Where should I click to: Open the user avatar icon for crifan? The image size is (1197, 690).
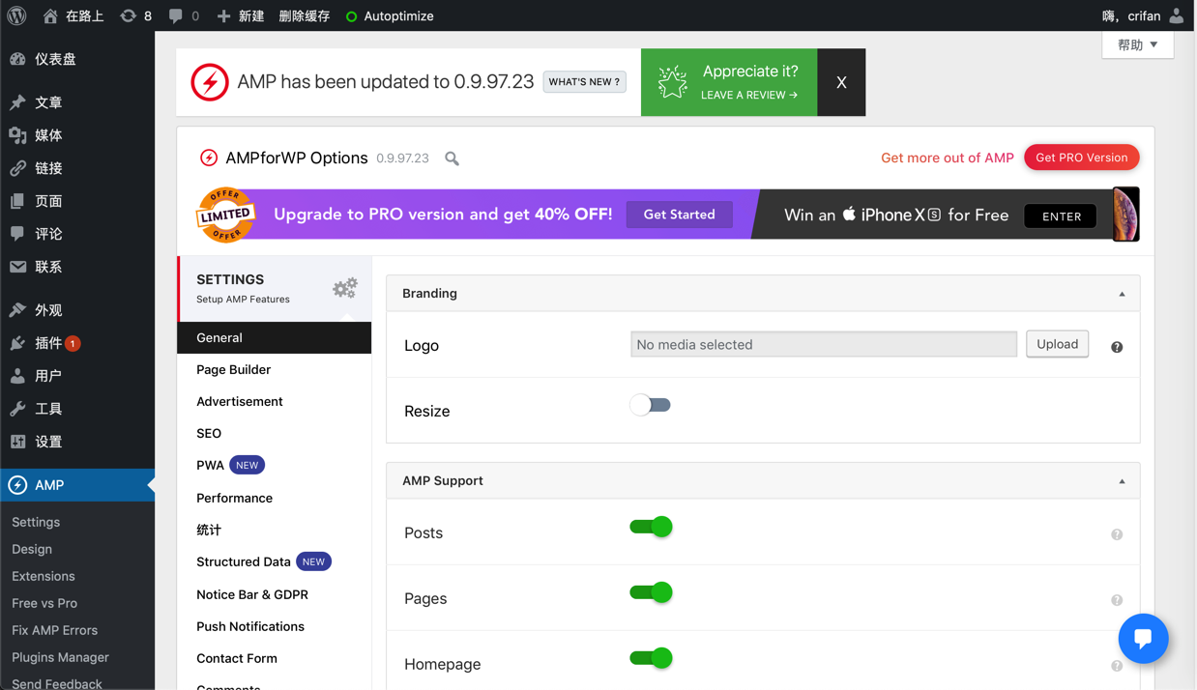[1176, 15]
